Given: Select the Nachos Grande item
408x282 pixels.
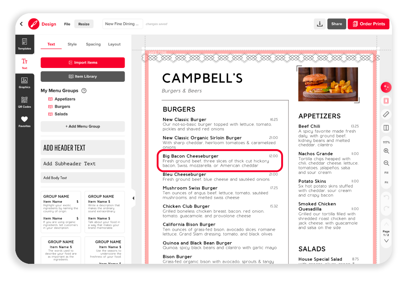Looking at the screenshot, I should coord(329,163).
